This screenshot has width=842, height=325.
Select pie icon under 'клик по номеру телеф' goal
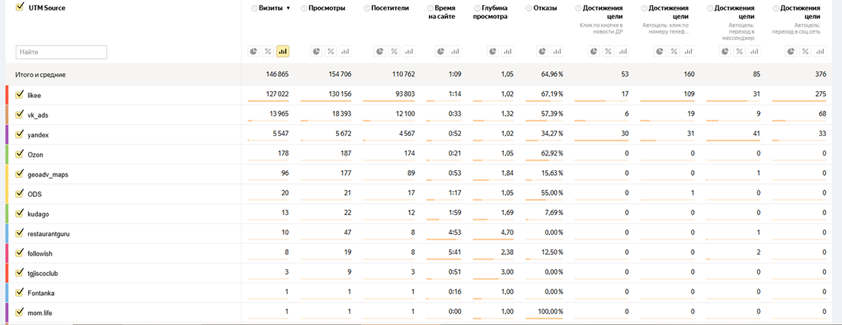[660, 51]
